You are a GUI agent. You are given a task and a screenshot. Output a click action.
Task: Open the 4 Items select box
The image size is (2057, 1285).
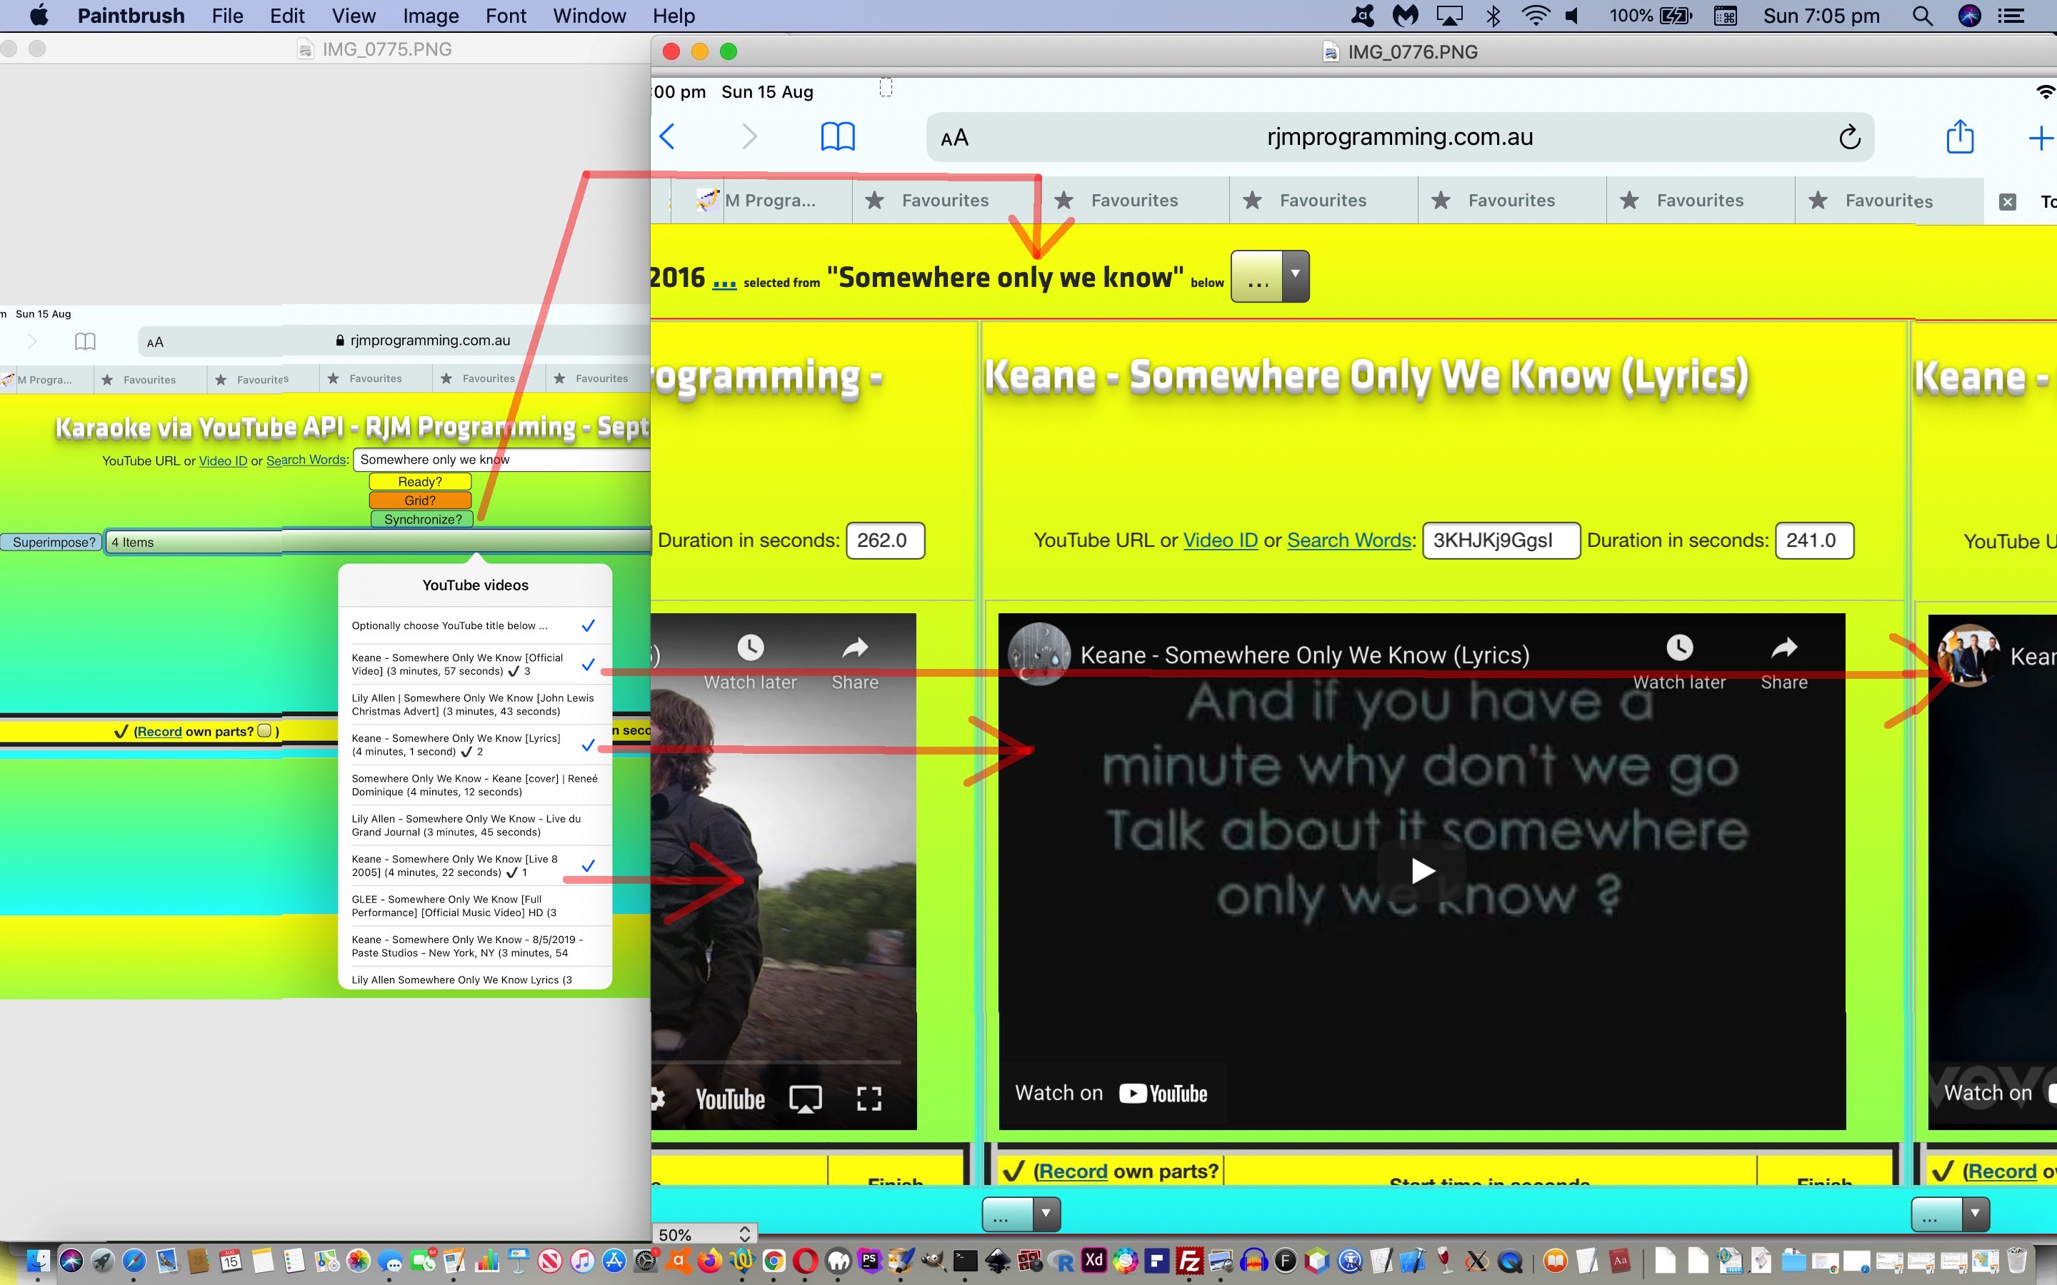[x=377, y=543]
